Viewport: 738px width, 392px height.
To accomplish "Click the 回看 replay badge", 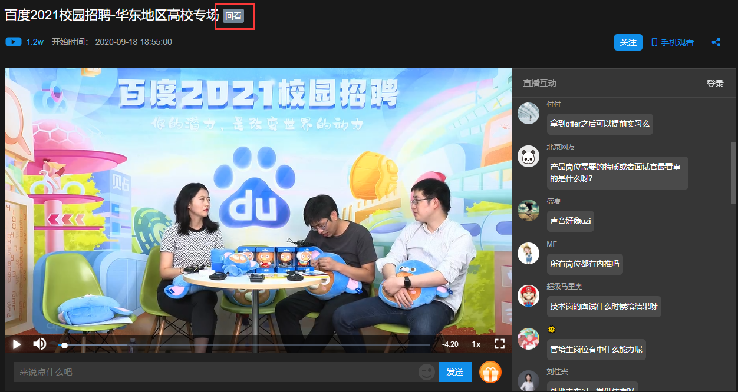I will 233,16.
